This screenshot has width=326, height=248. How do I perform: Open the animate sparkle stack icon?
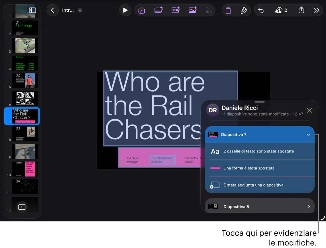142,10
